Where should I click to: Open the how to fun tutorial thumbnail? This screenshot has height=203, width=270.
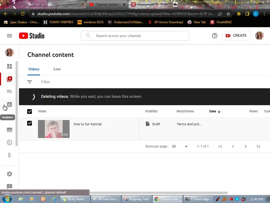coord(54,129)
